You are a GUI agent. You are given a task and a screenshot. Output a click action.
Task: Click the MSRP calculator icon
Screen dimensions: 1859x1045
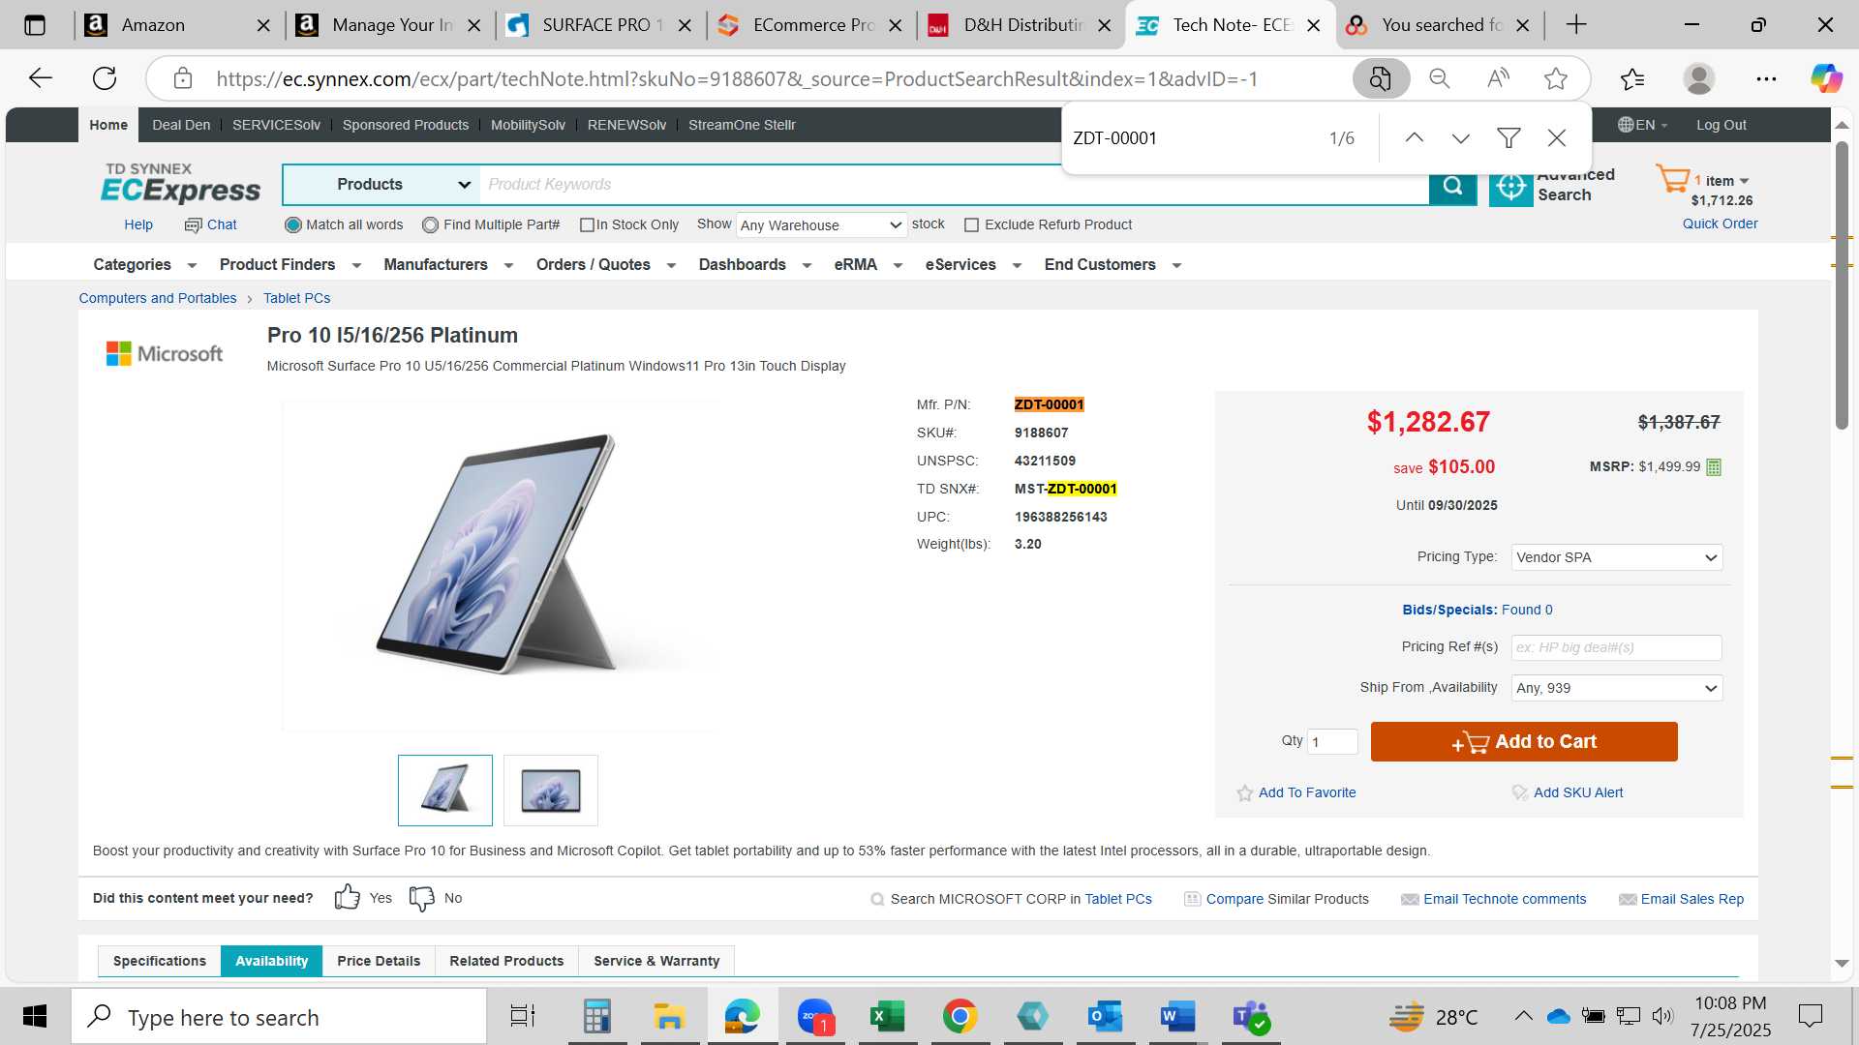(x=1714, y=467)
